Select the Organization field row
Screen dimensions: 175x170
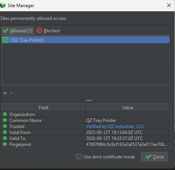(x=86, y=114)
